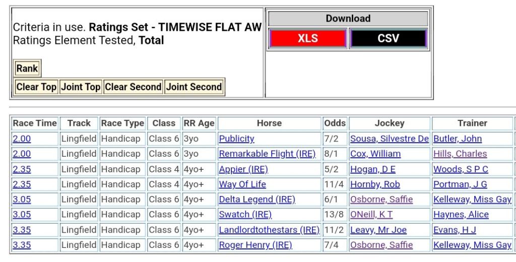Image resolution: width=516 pixels, height=262 pixels.
Task: Open trainer Butler, John
Action: tap(458, 139)
